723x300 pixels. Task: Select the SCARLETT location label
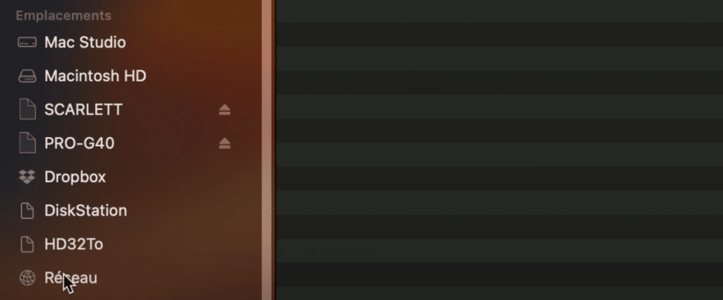(x=83, y=109)
